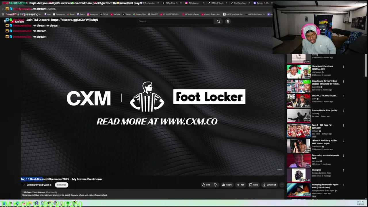Open options for IShowSpeed Facetimes CENTRAL CEE
368x207 pixels.
(343, 67)
